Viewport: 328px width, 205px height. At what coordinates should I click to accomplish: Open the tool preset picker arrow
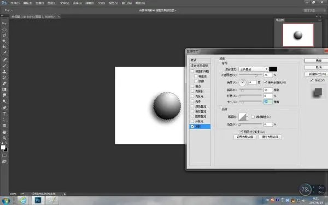(11, 10)
